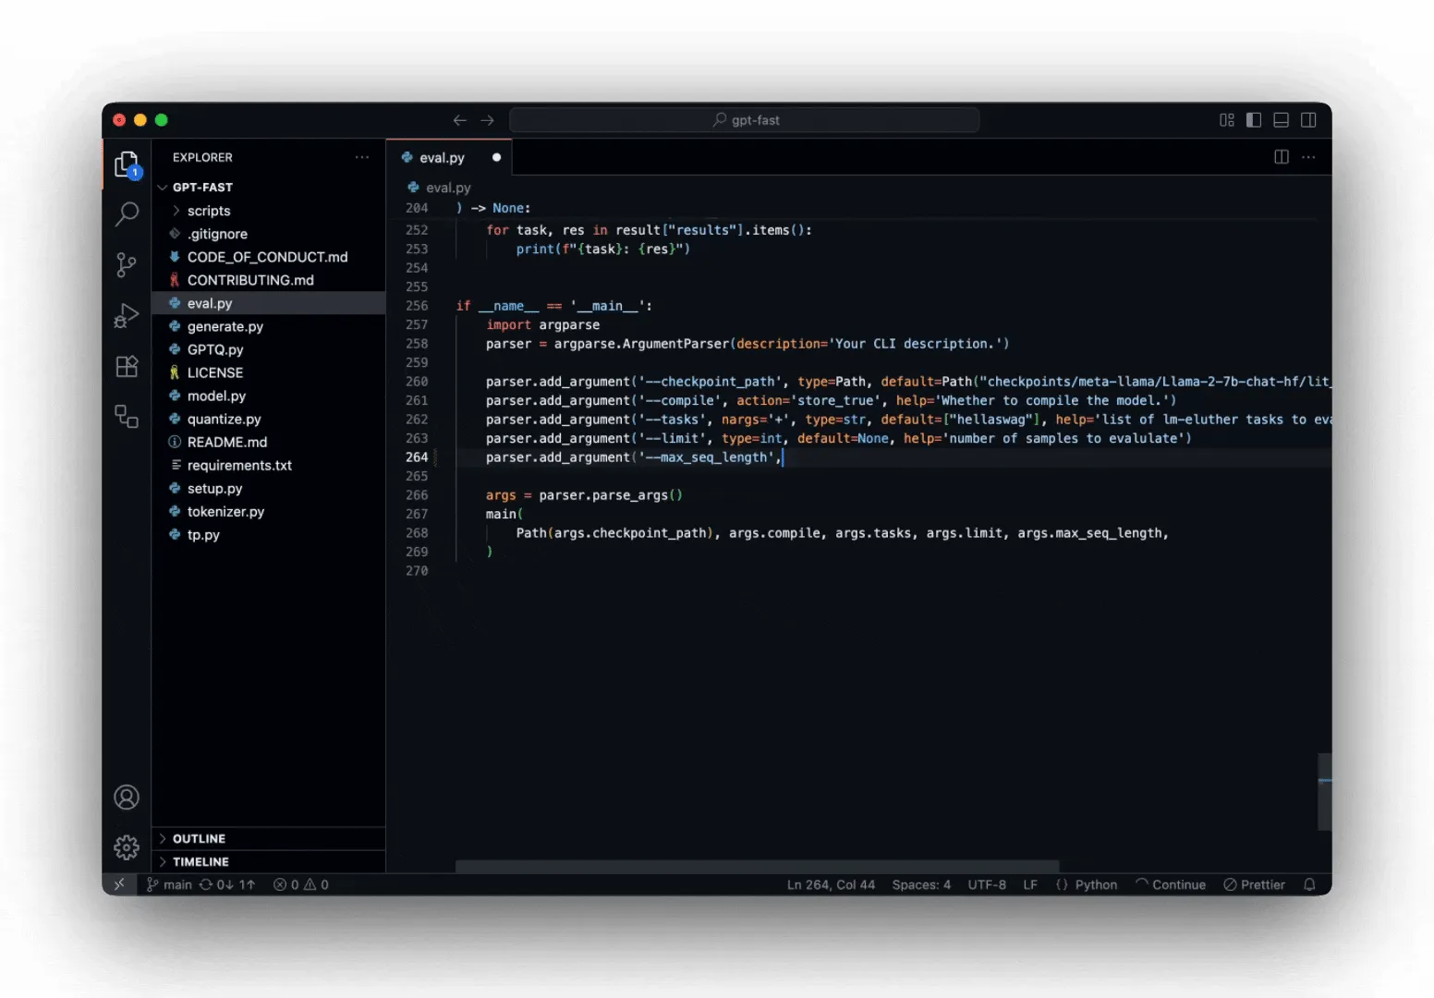Image resolution: width=1434 pixels, height=998 pixels.
Task: Open the Extensions view
Action: tap(127, 366)
